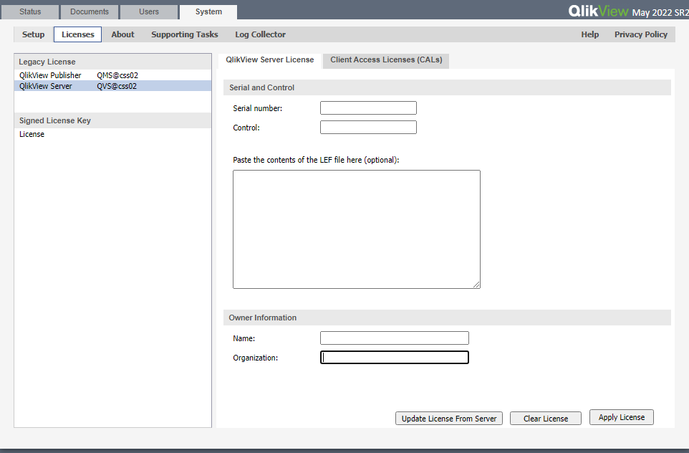Click the Apply License button
Screen dimensions: 689x453
pos(622,417)
